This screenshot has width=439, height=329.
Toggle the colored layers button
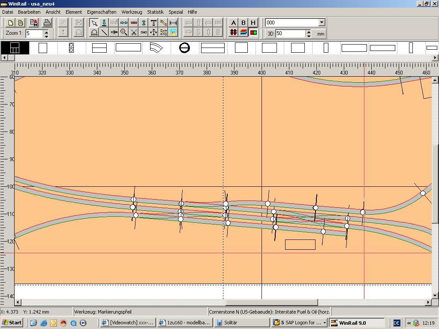[244, 32]
